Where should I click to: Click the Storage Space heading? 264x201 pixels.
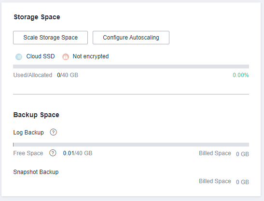(x=37, y=17)
